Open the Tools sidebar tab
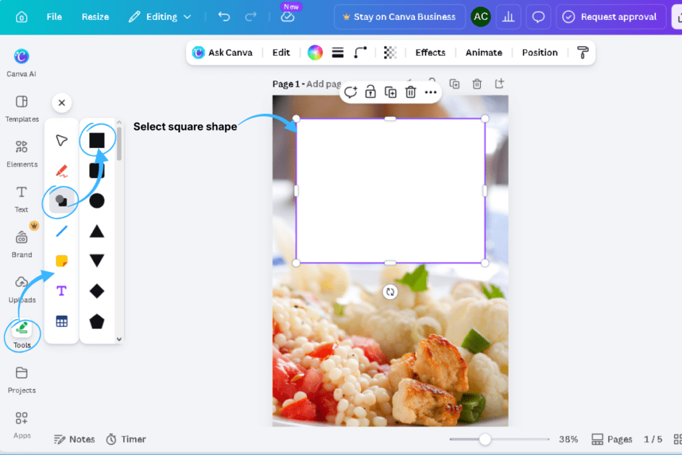 pos(22,335)
